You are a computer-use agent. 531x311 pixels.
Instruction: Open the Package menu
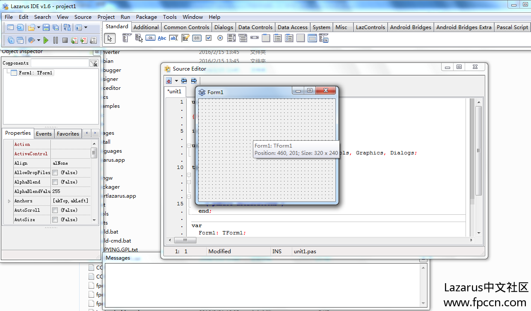coord(146,17)
